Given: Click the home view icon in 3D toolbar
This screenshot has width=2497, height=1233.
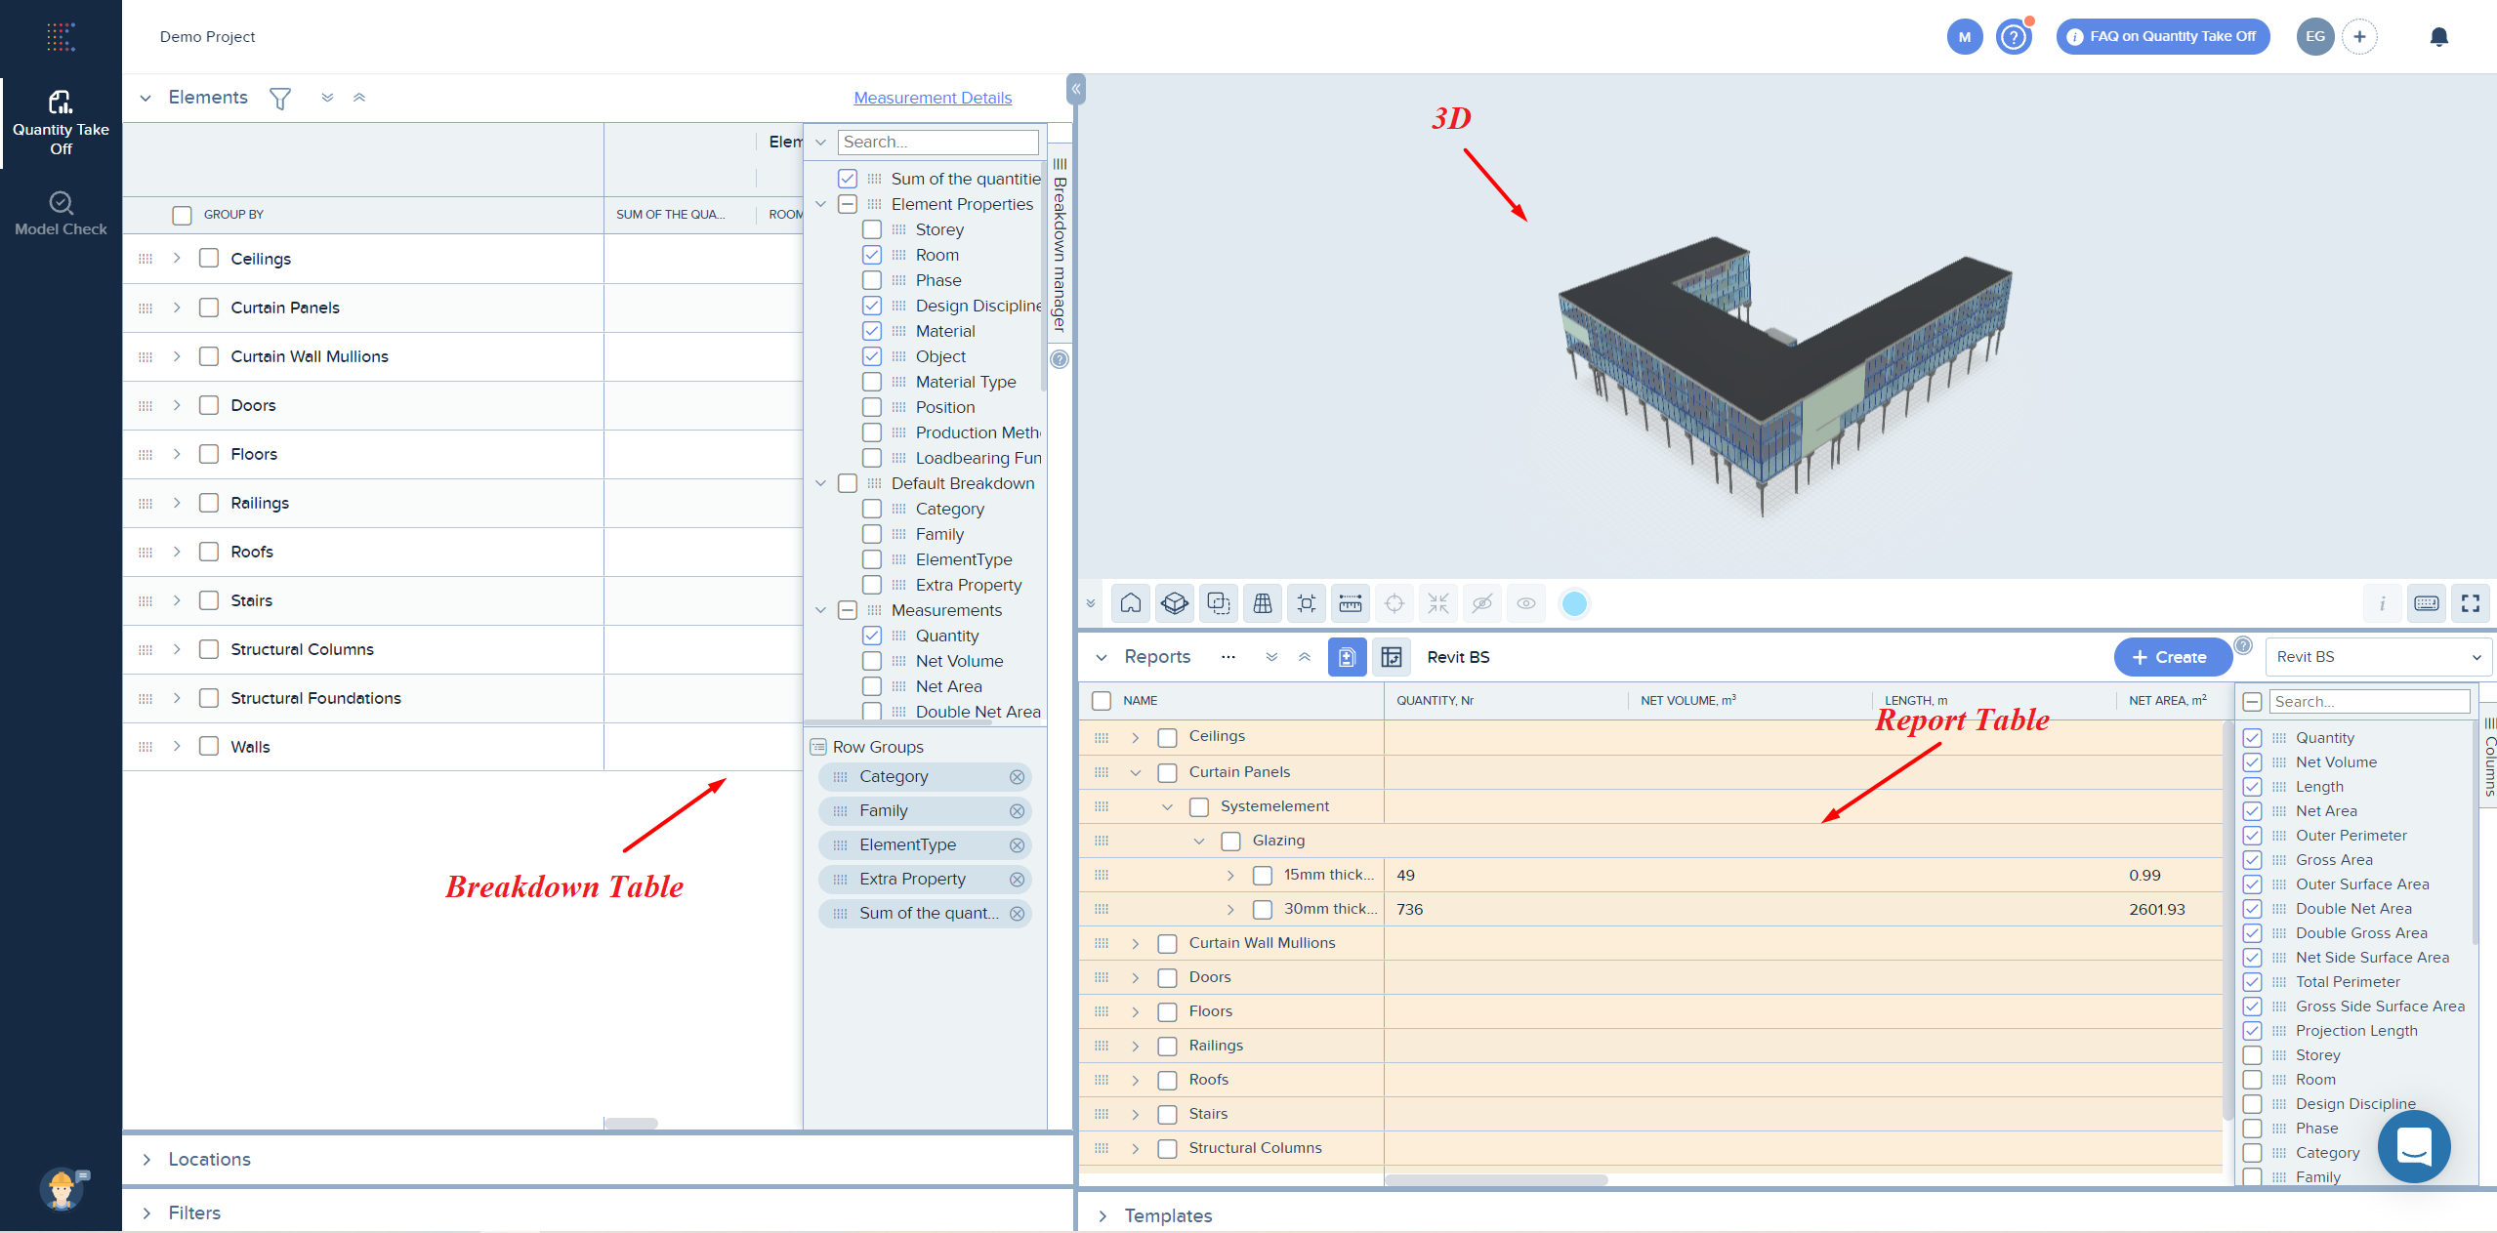Looking at the screenshot, I should [1131, 603].
